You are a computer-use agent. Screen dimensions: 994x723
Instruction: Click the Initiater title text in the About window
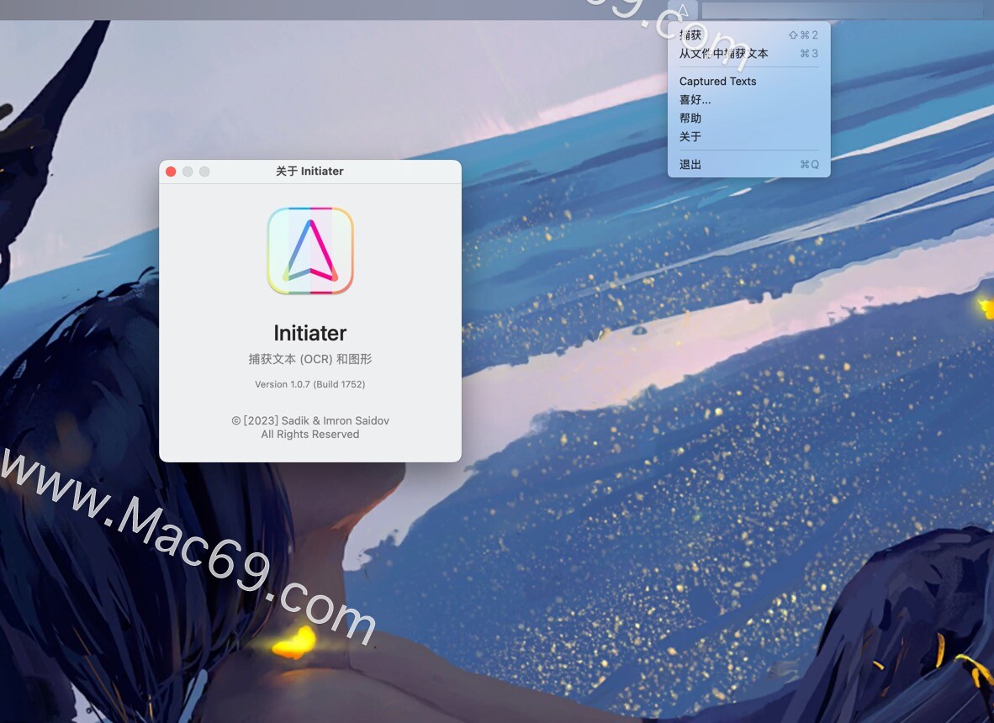pyautogui.click(x=309, y=333)
